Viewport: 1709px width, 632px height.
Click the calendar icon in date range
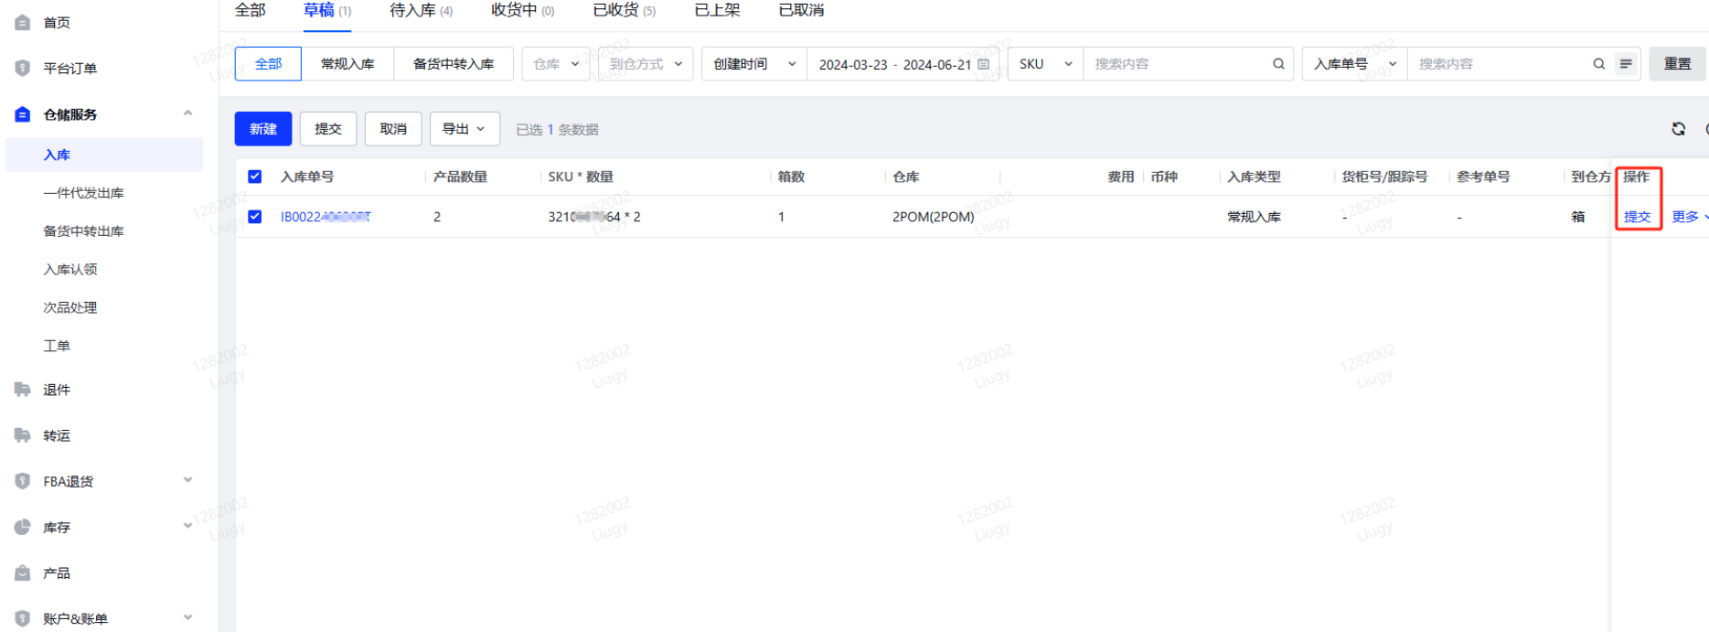984,64
